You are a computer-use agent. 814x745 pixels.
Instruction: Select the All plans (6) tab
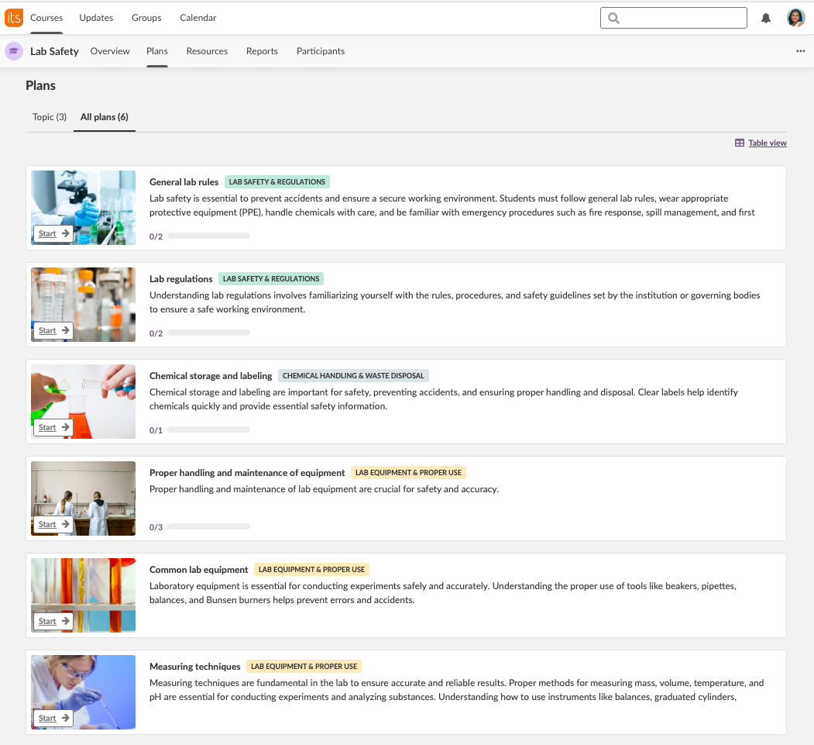pos(105,117)
